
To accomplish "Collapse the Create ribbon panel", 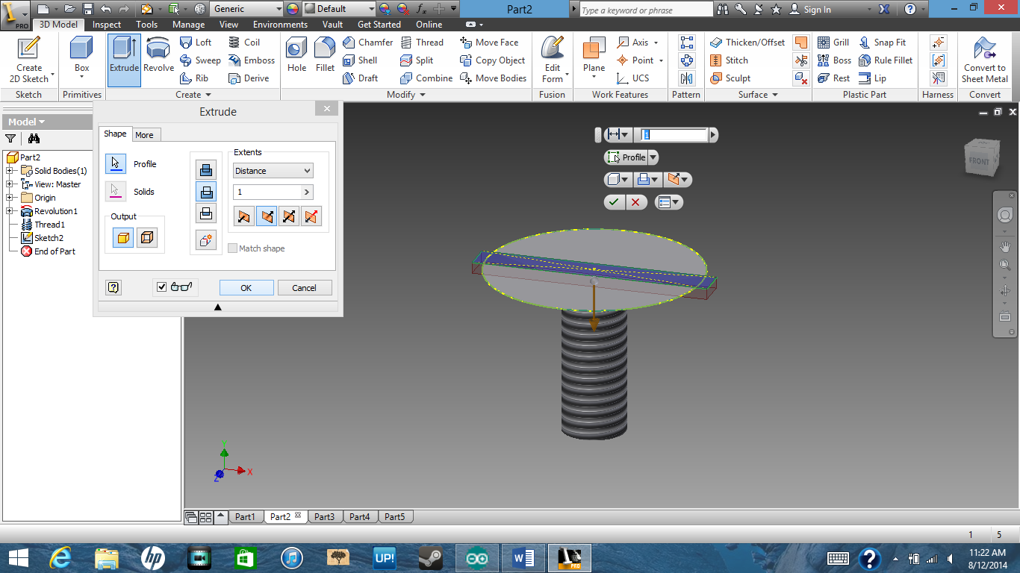I will (209, 94).
